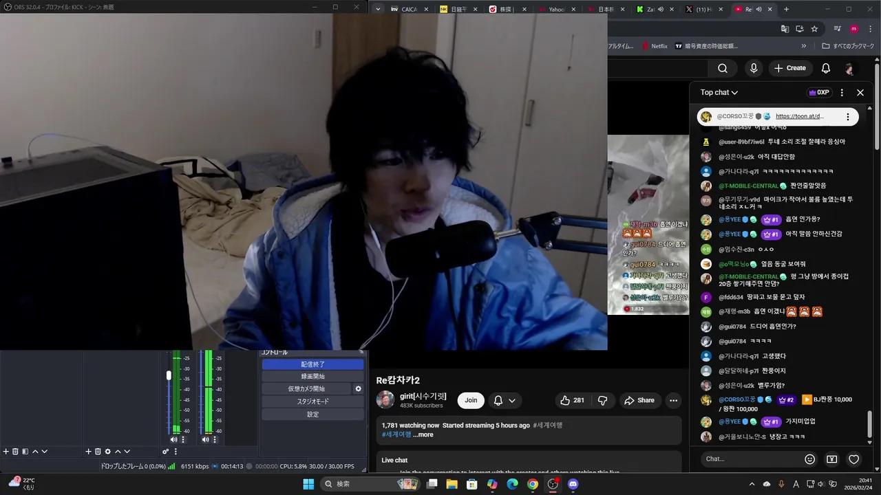The width and height of the screenshot is (881, 495).
Task: Like the video with 281 likes
Action: (573, 400)
